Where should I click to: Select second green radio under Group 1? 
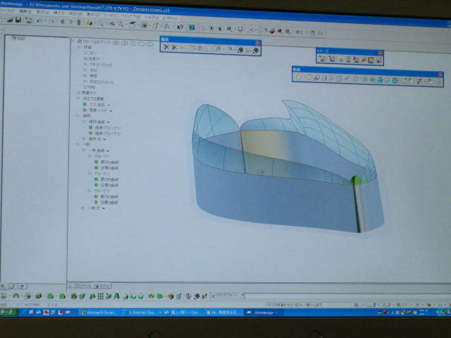tap(97, 168)
